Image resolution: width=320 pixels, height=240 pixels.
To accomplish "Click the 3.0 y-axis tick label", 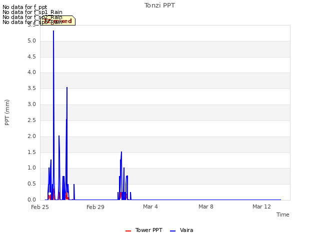I will pos(31,104).
